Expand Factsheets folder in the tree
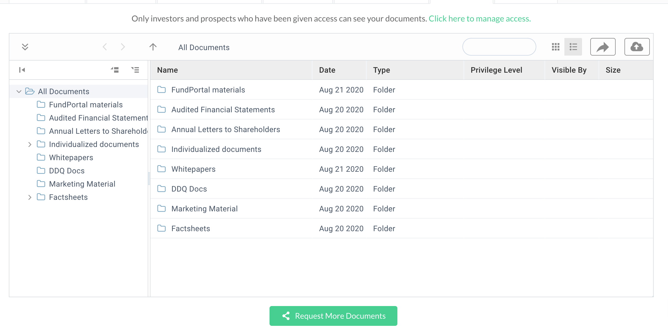This screenshot has width=668, height=333. (30, 197)
